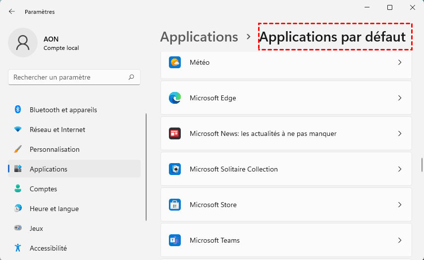Click the back arrow button
The image size is (424, 260).
click(12, 11)
